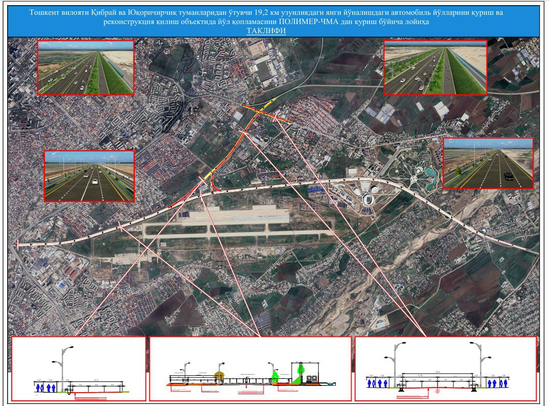Click the yellow road segment at the junction
549x406 pixels.
pos(209,175)
